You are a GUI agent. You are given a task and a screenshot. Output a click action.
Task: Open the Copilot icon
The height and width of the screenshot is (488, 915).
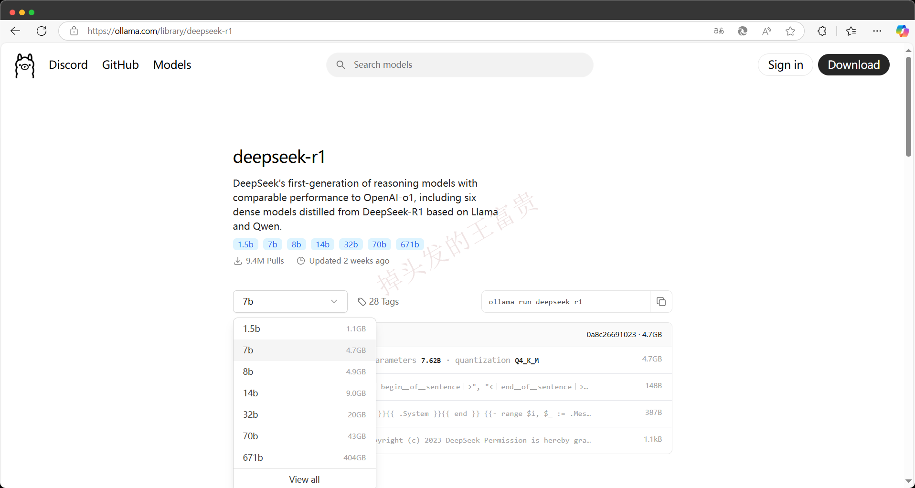pos(902,31)
